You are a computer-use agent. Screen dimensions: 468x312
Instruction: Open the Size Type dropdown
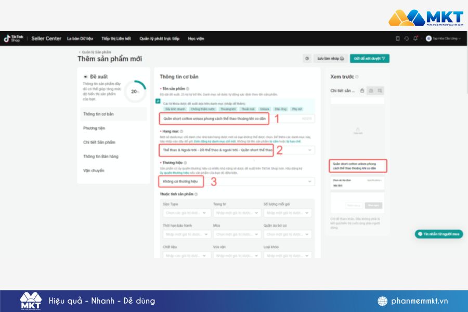pyautogui.click(x=187, y=213)
